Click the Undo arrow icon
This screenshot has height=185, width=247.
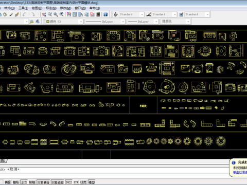24,14
